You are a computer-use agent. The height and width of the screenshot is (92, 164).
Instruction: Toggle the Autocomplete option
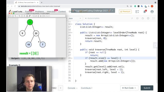coord(92,18)
